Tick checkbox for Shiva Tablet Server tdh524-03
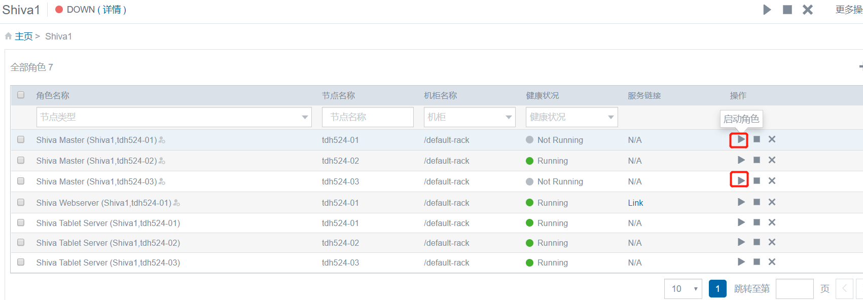Screen dimensions: 863x300 (x=21, y=262)
